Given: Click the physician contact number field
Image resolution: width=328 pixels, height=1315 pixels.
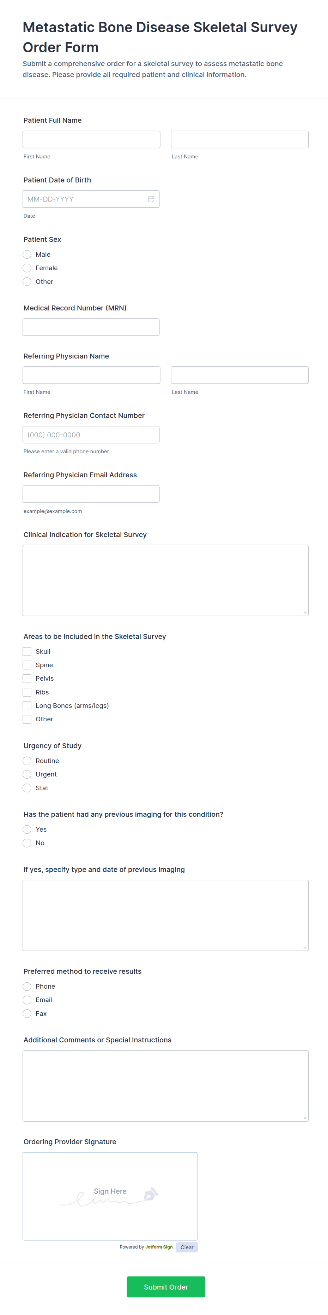Looking at the screenshot, I should pos(91,435).
